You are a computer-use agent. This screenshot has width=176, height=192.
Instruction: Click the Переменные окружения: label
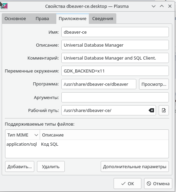(x=32, y=71)
